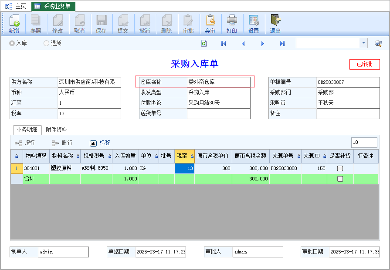Click the green refresh document icon
Image resolution: width=390 pixels, height=270 pixels.
pyautogui.click(x=204, y=43)
